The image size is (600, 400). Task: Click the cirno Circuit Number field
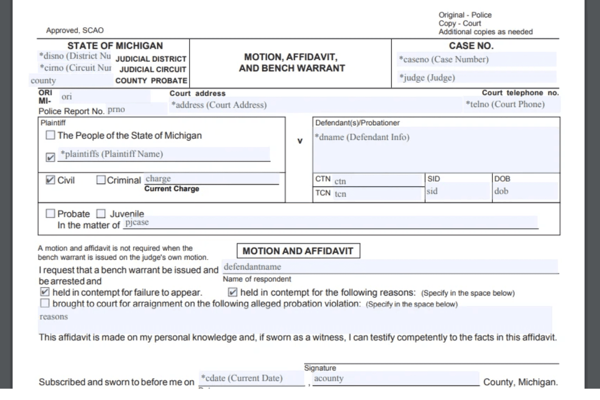click(75, 68)
